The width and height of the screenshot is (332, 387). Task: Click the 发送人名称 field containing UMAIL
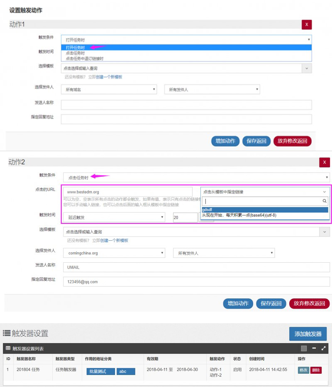pyautogui.click(x=196, y=267)
